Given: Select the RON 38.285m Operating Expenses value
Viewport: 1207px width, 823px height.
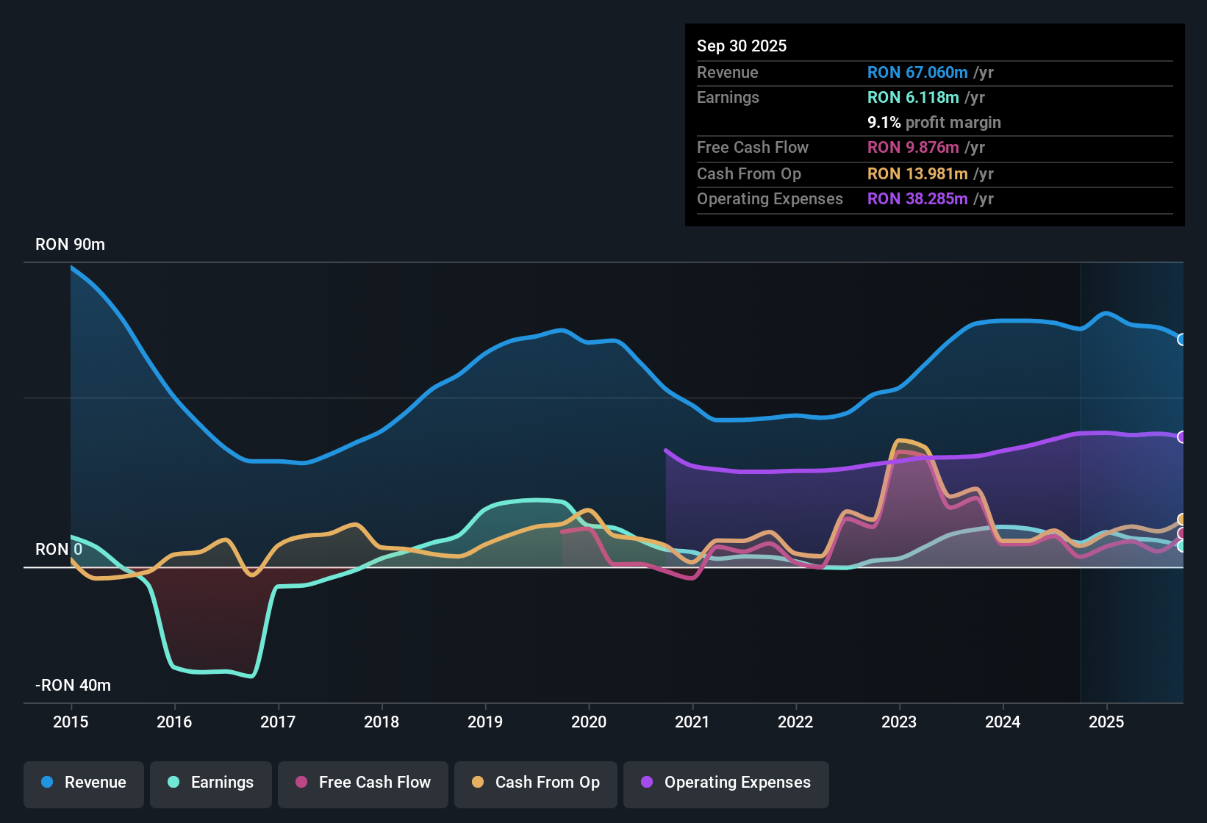Looking at the screenshot, I should tap(917, 198).
